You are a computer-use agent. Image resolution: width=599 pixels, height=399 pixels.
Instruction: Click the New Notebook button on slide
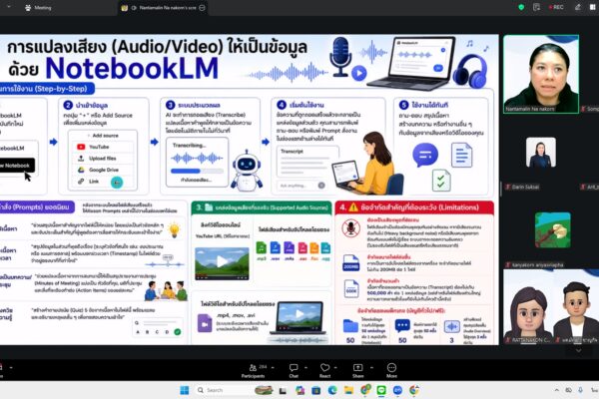point(17,166)
